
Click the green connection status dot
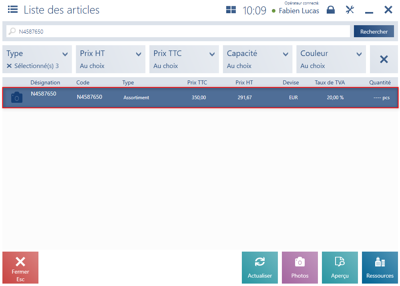point(274,11)
